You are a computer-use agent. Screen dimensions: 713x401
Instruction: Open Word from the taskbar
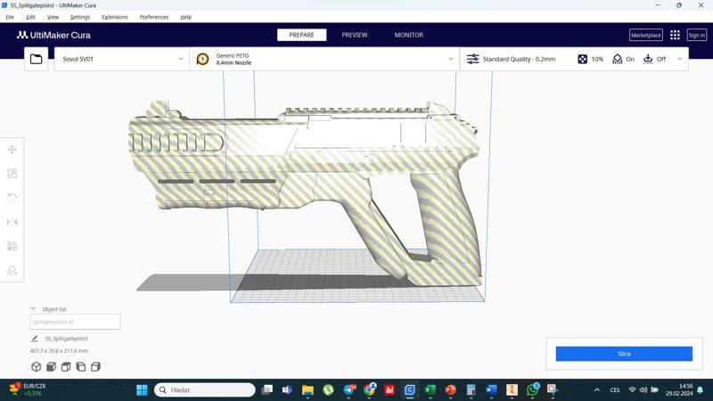click(x=491, y=390)
